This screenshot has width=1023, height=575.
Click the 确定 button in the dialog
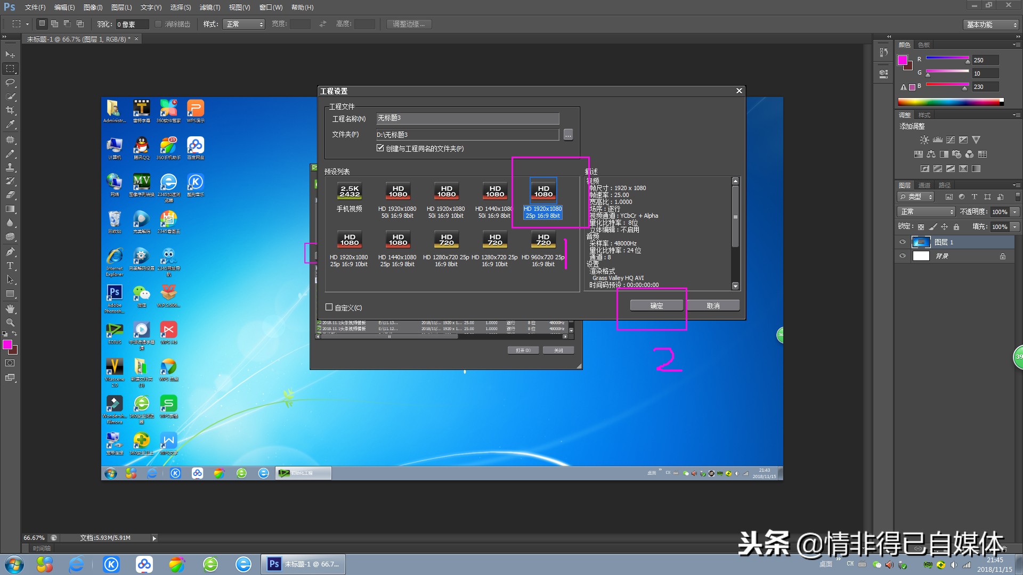click(x=656, y=305)
